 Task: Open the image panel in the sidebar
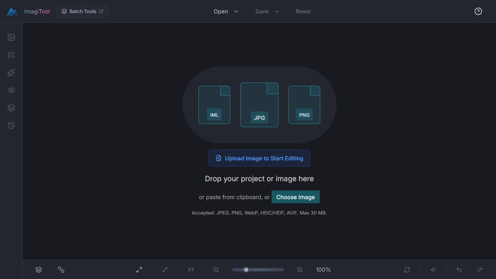[x=11, y=37]
